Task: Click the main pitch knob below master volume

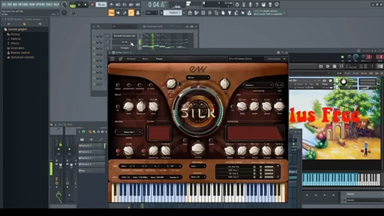Action: point(64,13)
